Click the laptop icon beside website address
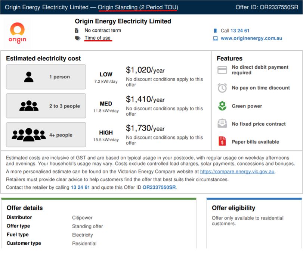Viewport: 303px width, 254px height. 215,38
